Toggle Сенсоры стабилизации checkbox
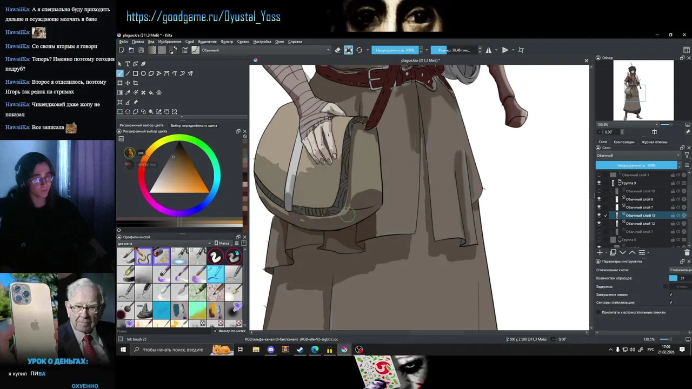Image resolution: width=692 pixels, height=389 pixels. point(671,303)
